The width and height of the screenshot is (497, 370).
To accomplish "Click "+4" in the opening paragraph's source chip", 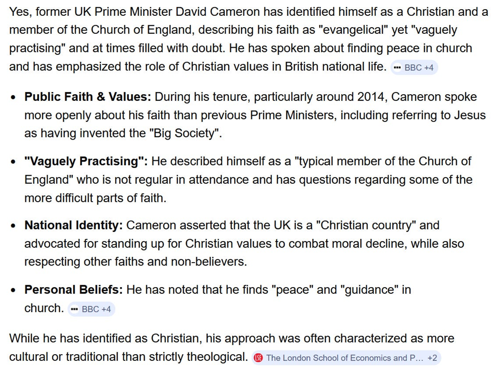I will click(429, 68).
